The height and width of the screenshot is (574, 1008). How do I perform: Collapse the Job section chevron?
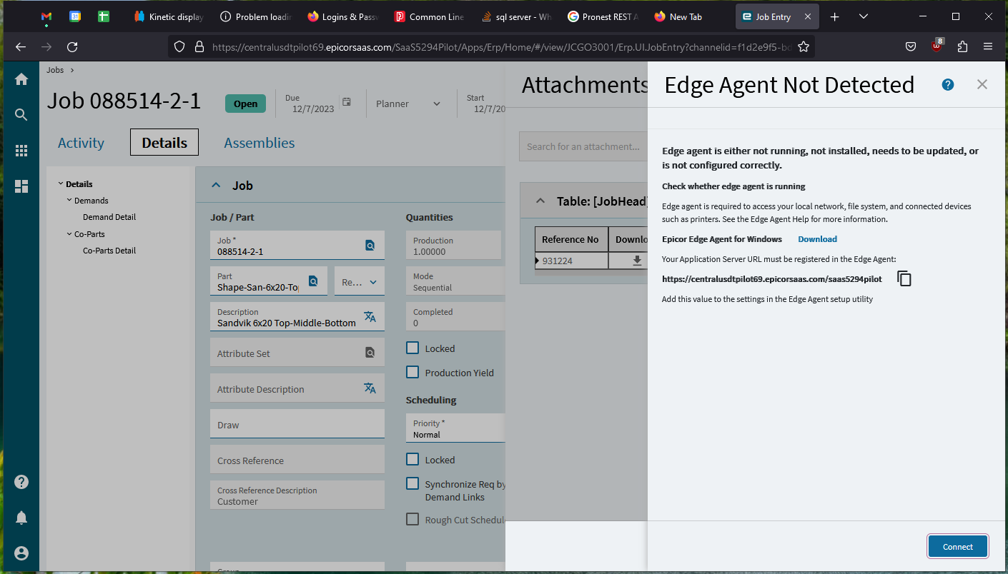216,186
